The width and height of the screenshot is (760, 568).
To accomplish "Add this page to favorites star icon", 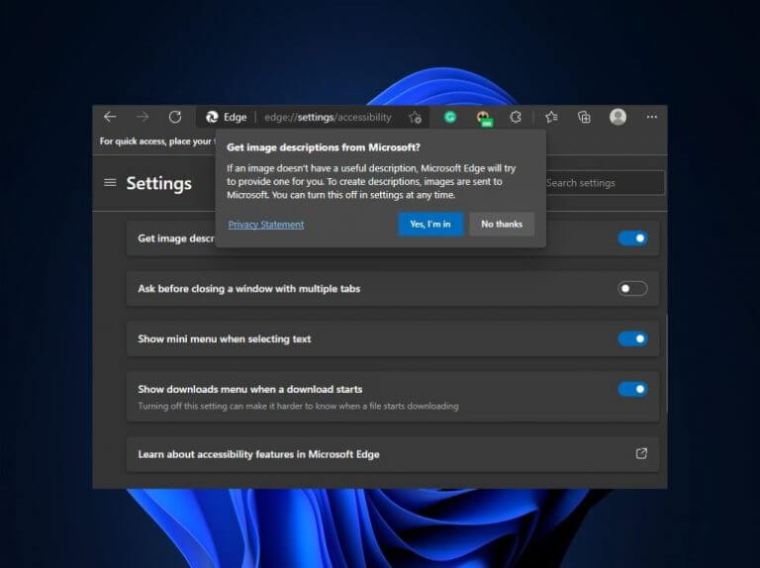I will tap(415, 118).
